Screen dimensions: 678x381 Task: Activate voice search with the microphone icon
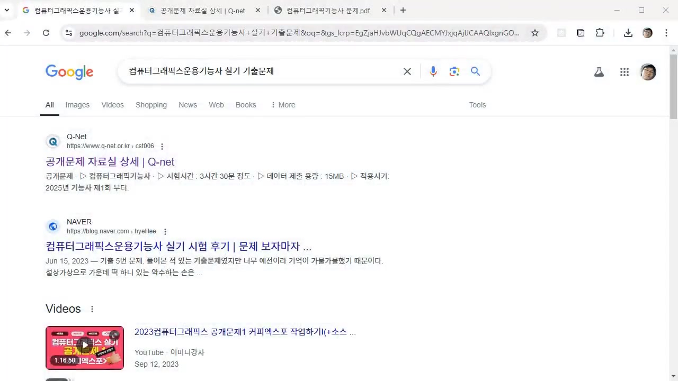(433, 71)
